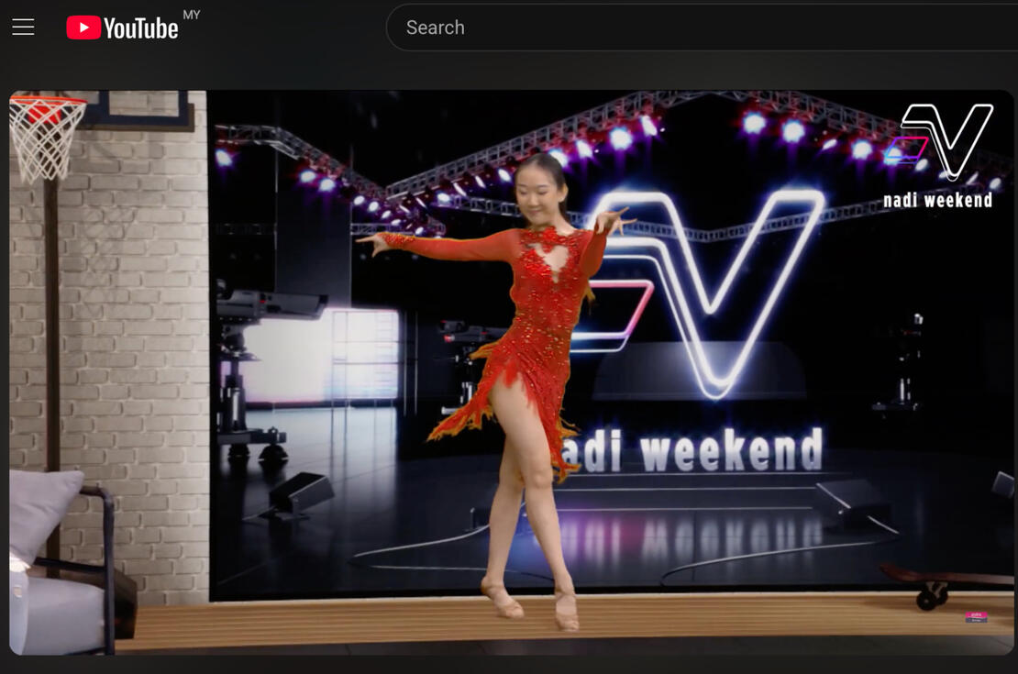Click the red YouTube play logo
Image resolution: width=1018 pixels, height=674 pixels.
click(x=83, y=28)
